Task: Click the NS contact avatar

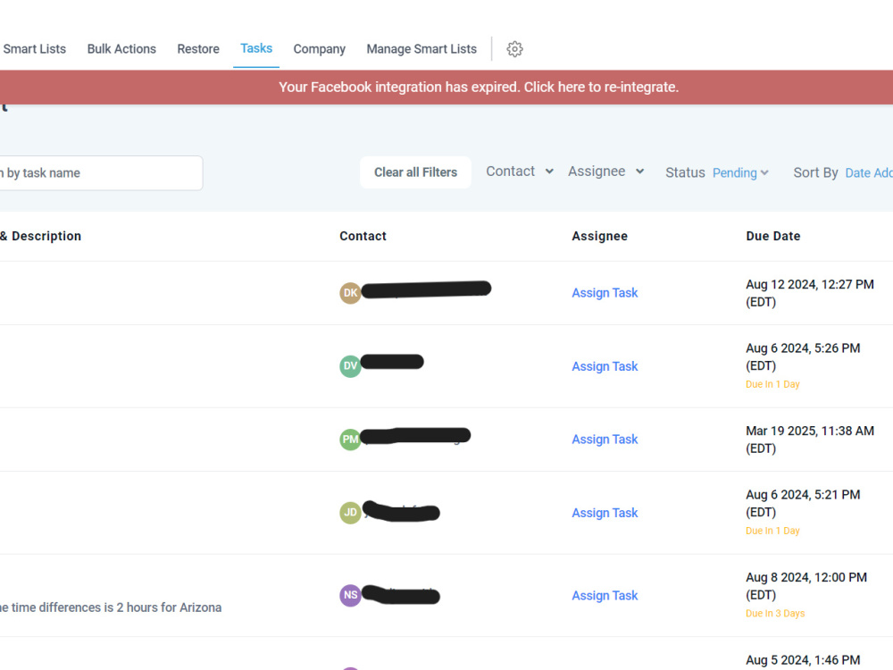Action: (x=350, y=595)
